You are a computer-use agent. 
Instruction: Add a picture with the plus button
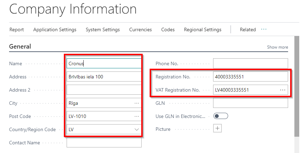(x=217, y=128)
